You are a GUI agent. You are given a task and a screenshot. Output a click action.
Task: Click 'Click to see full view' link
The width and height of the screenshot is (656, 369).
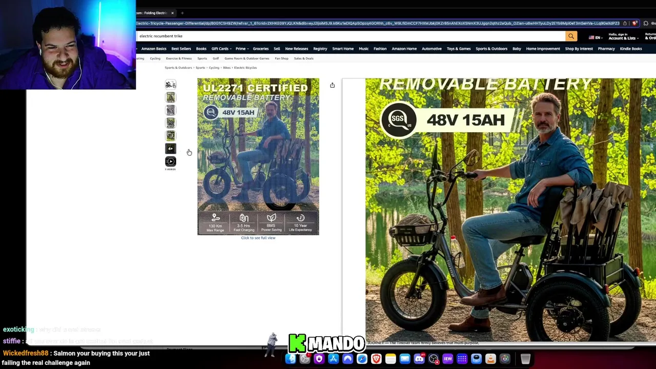pyautogui.click(x=258, y=238)
